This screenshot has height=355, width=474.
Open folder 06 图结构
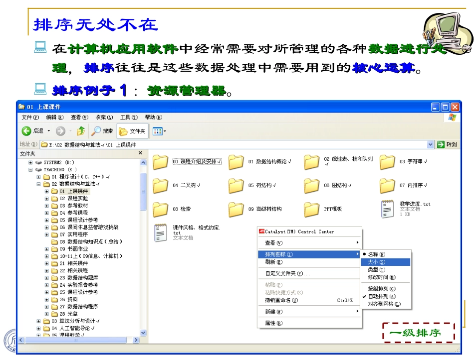tap(311, 186)
